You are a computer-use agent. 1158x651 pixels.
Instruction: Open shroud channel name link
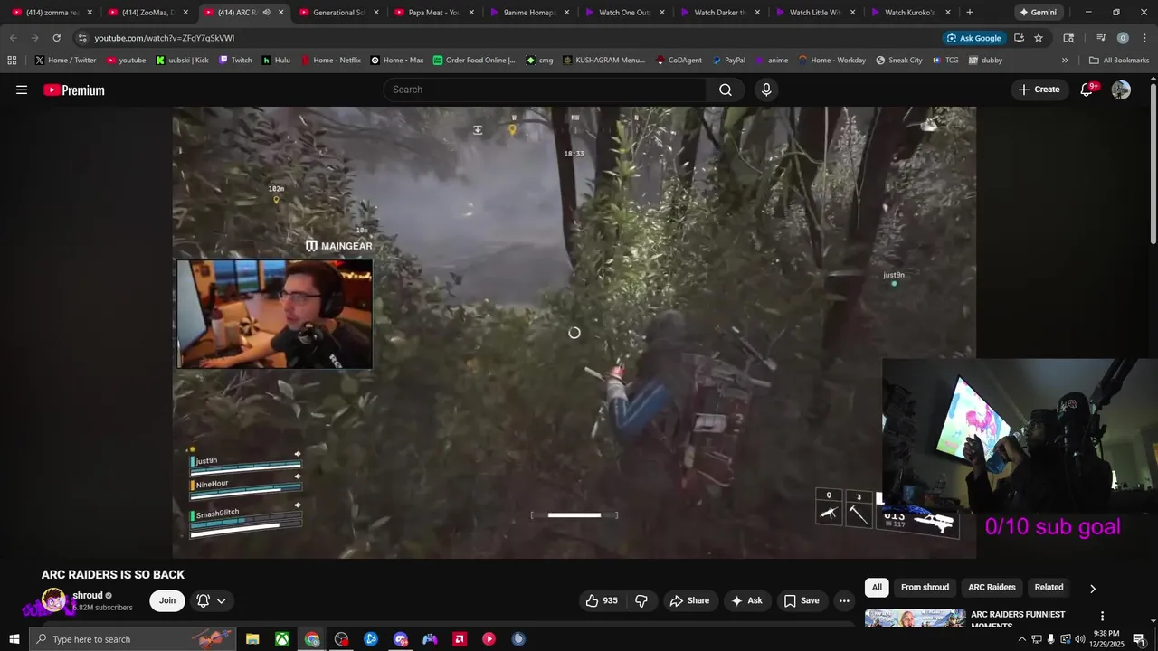(x=88, y=595)
